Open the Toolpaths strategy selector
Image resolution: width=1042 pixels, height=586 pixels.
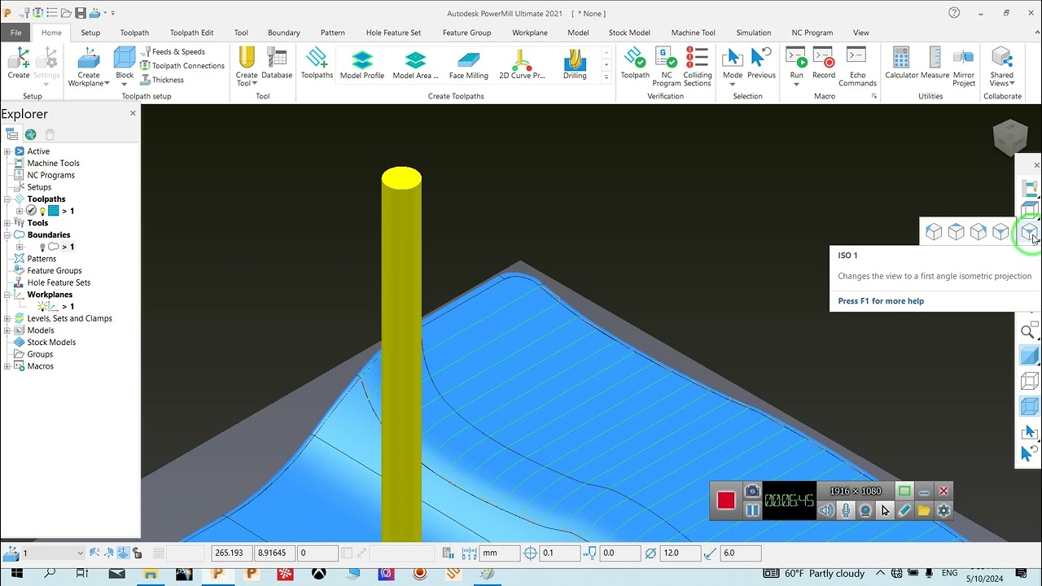point(317,63)
